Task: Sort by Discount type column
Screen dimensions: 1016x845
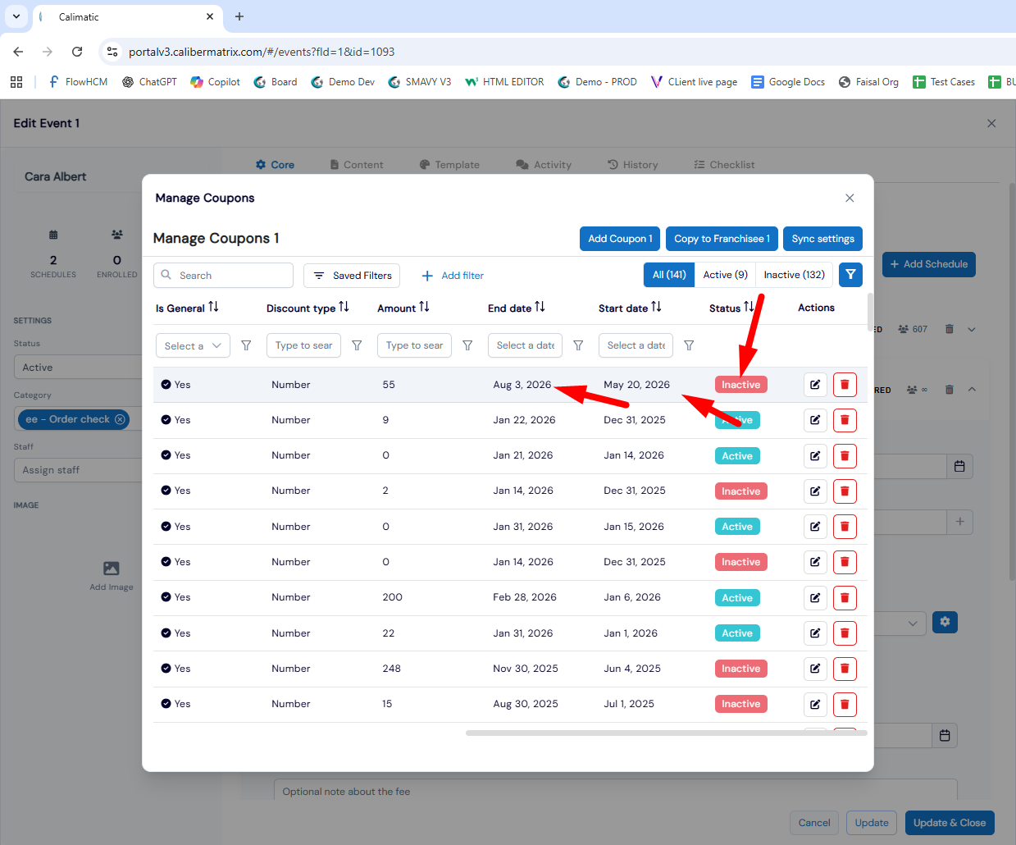Action: (344, 307)
